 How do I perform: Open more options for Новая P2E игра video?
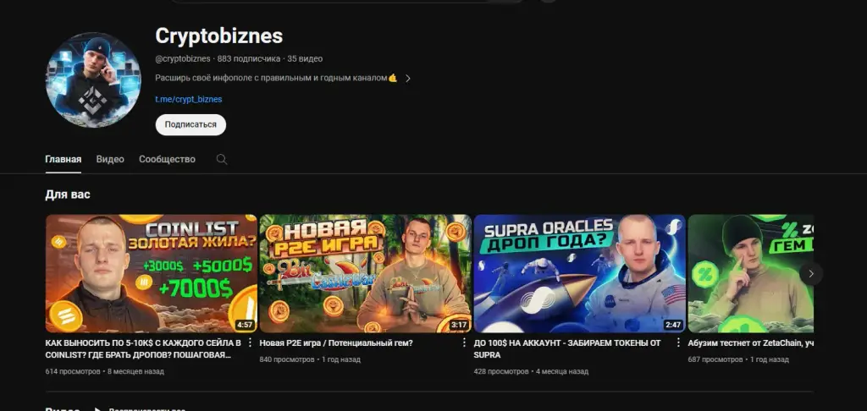464,342
